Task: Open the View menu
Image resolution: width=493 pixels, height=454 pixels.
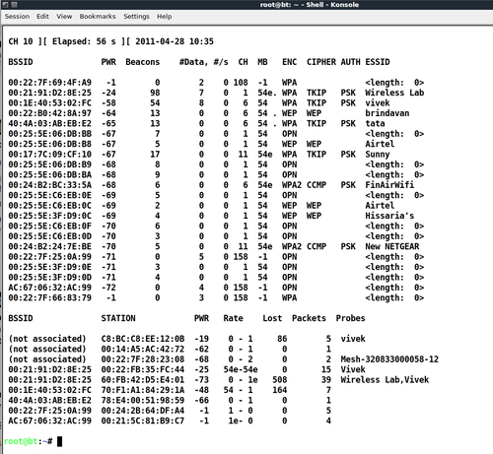Action: (64, 17)
